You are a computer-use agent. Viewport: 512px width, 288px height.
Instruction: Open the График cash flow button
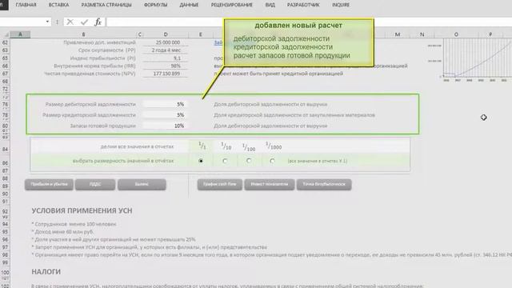click(x=220, y=184)
